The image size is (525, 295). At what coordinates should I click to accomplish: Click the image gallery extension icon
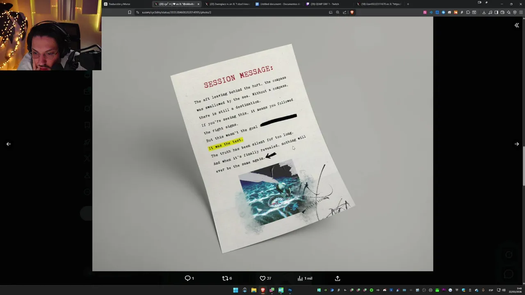(x=456, y=12)
